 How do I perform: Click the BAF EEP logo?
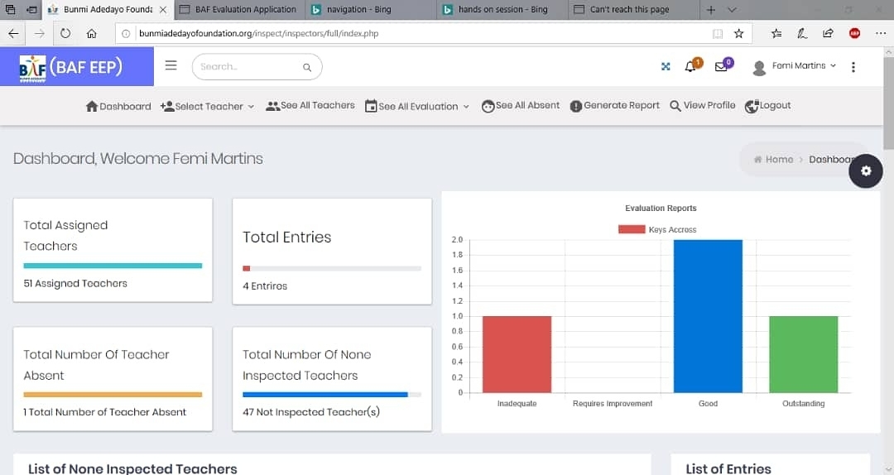[x=71, y=67]
